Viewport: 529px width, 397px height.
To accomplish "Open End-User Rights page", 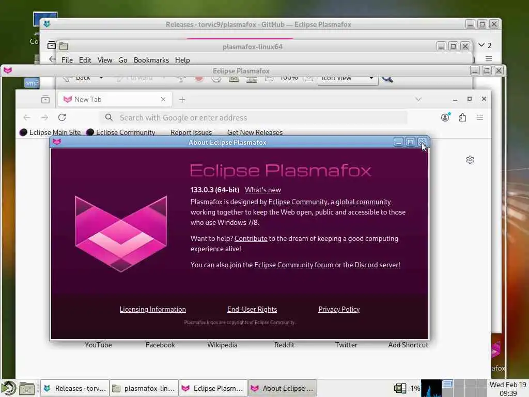I will pyautogui.click(x=252, y=309).
